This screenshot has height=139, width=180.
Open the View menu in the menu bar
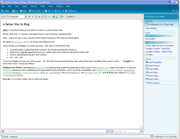17,6
